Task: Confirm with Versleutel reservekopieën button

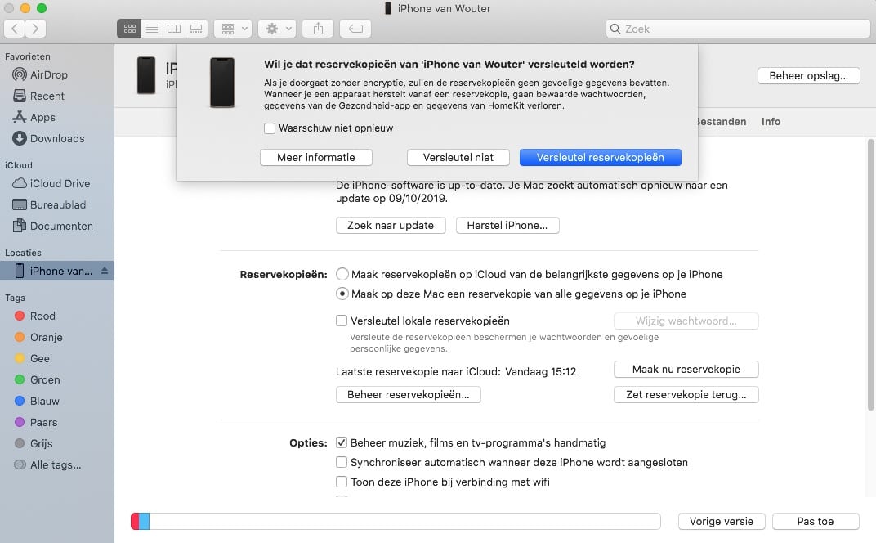Action: (601, 158)
